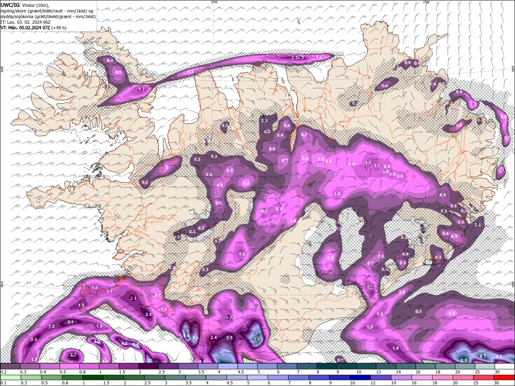Image resolution: width=515 pixels, height=386 pixels.
Task: Click the lower legend swatch between 0.5 and 0.8
Action: coord(51,378)
